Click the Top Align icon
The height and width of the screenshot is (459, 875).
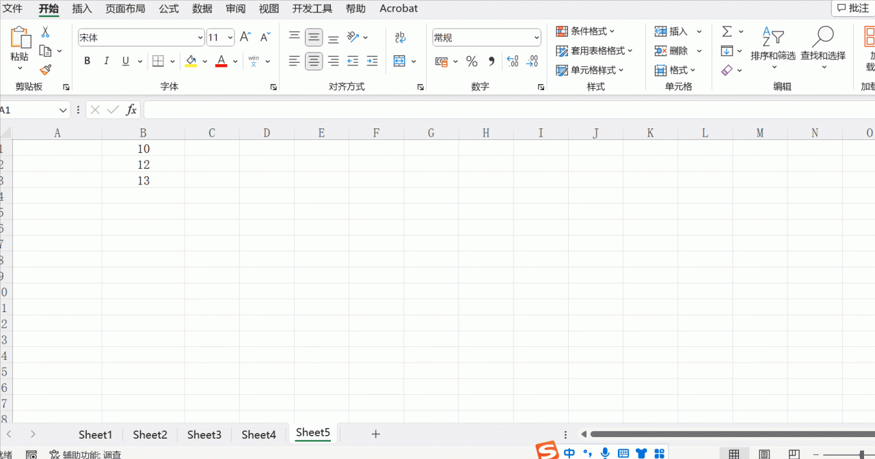[294, 37]
